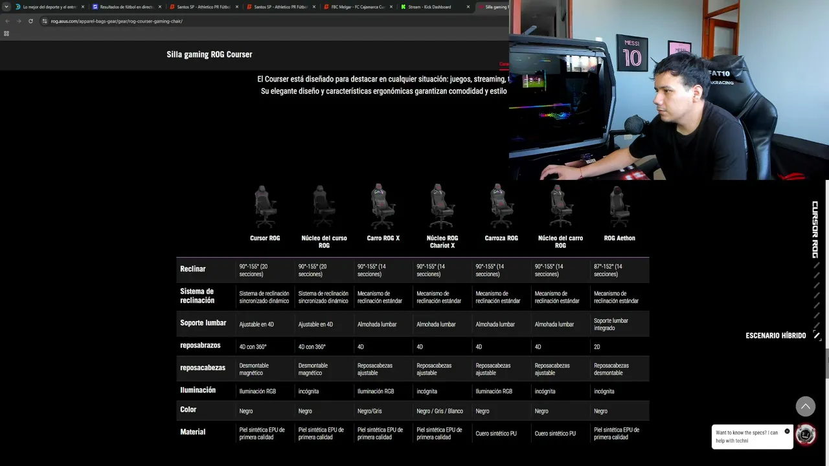
Task: Click the 'Material' row label
Action: [192, 432]
